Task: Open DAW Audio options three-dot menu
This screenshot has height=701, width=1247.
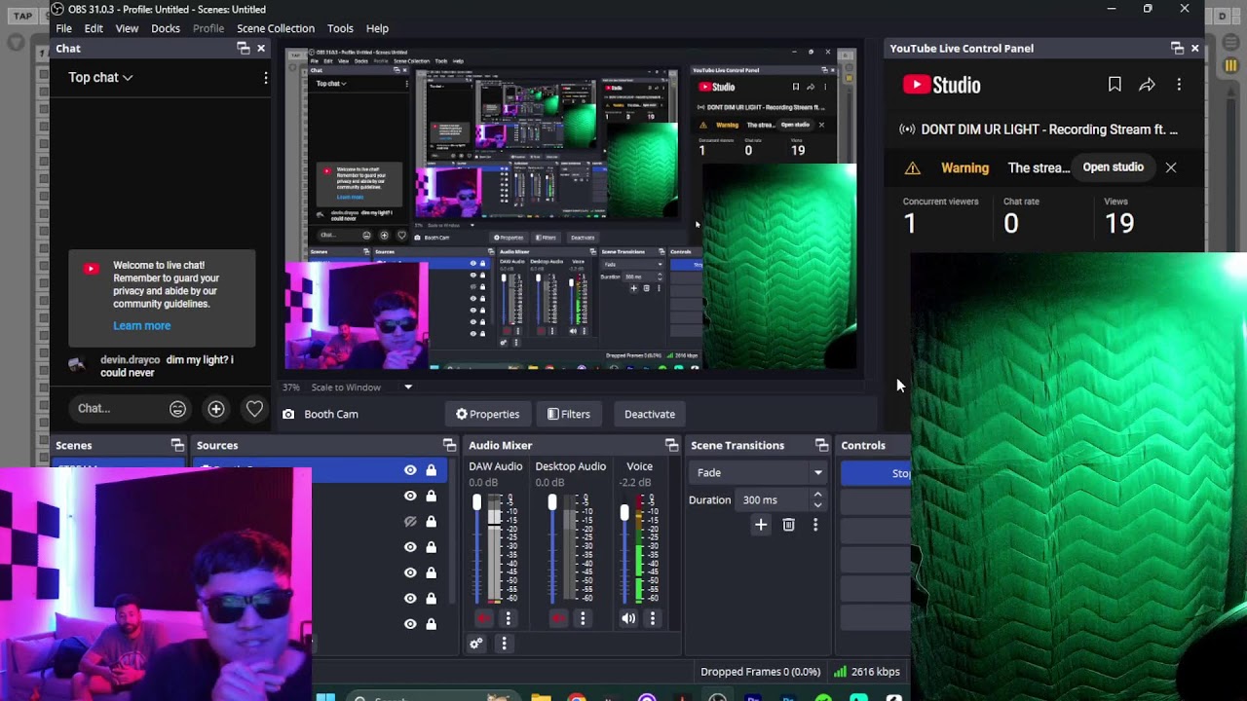Action: [508, 618]
